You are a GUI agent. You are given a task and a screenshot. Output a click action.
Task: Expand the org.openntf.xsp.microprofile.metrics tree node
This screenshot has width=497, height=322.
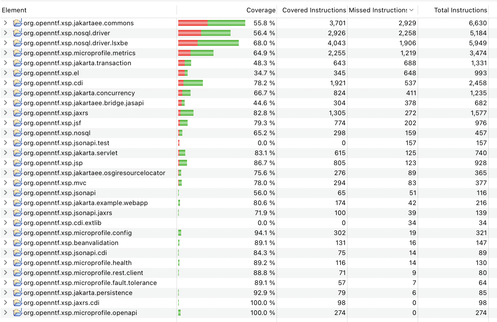[x=5, y=53]
